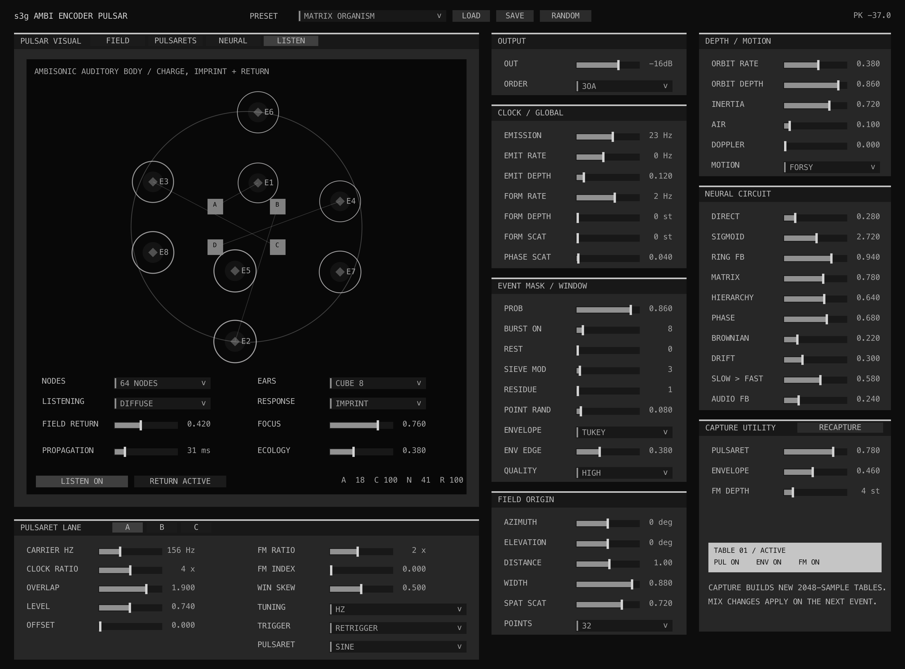Click the OVERLAP value 1.900
Image resolution: width=905 pixels, height=669 pixels.
coord(183,588)
